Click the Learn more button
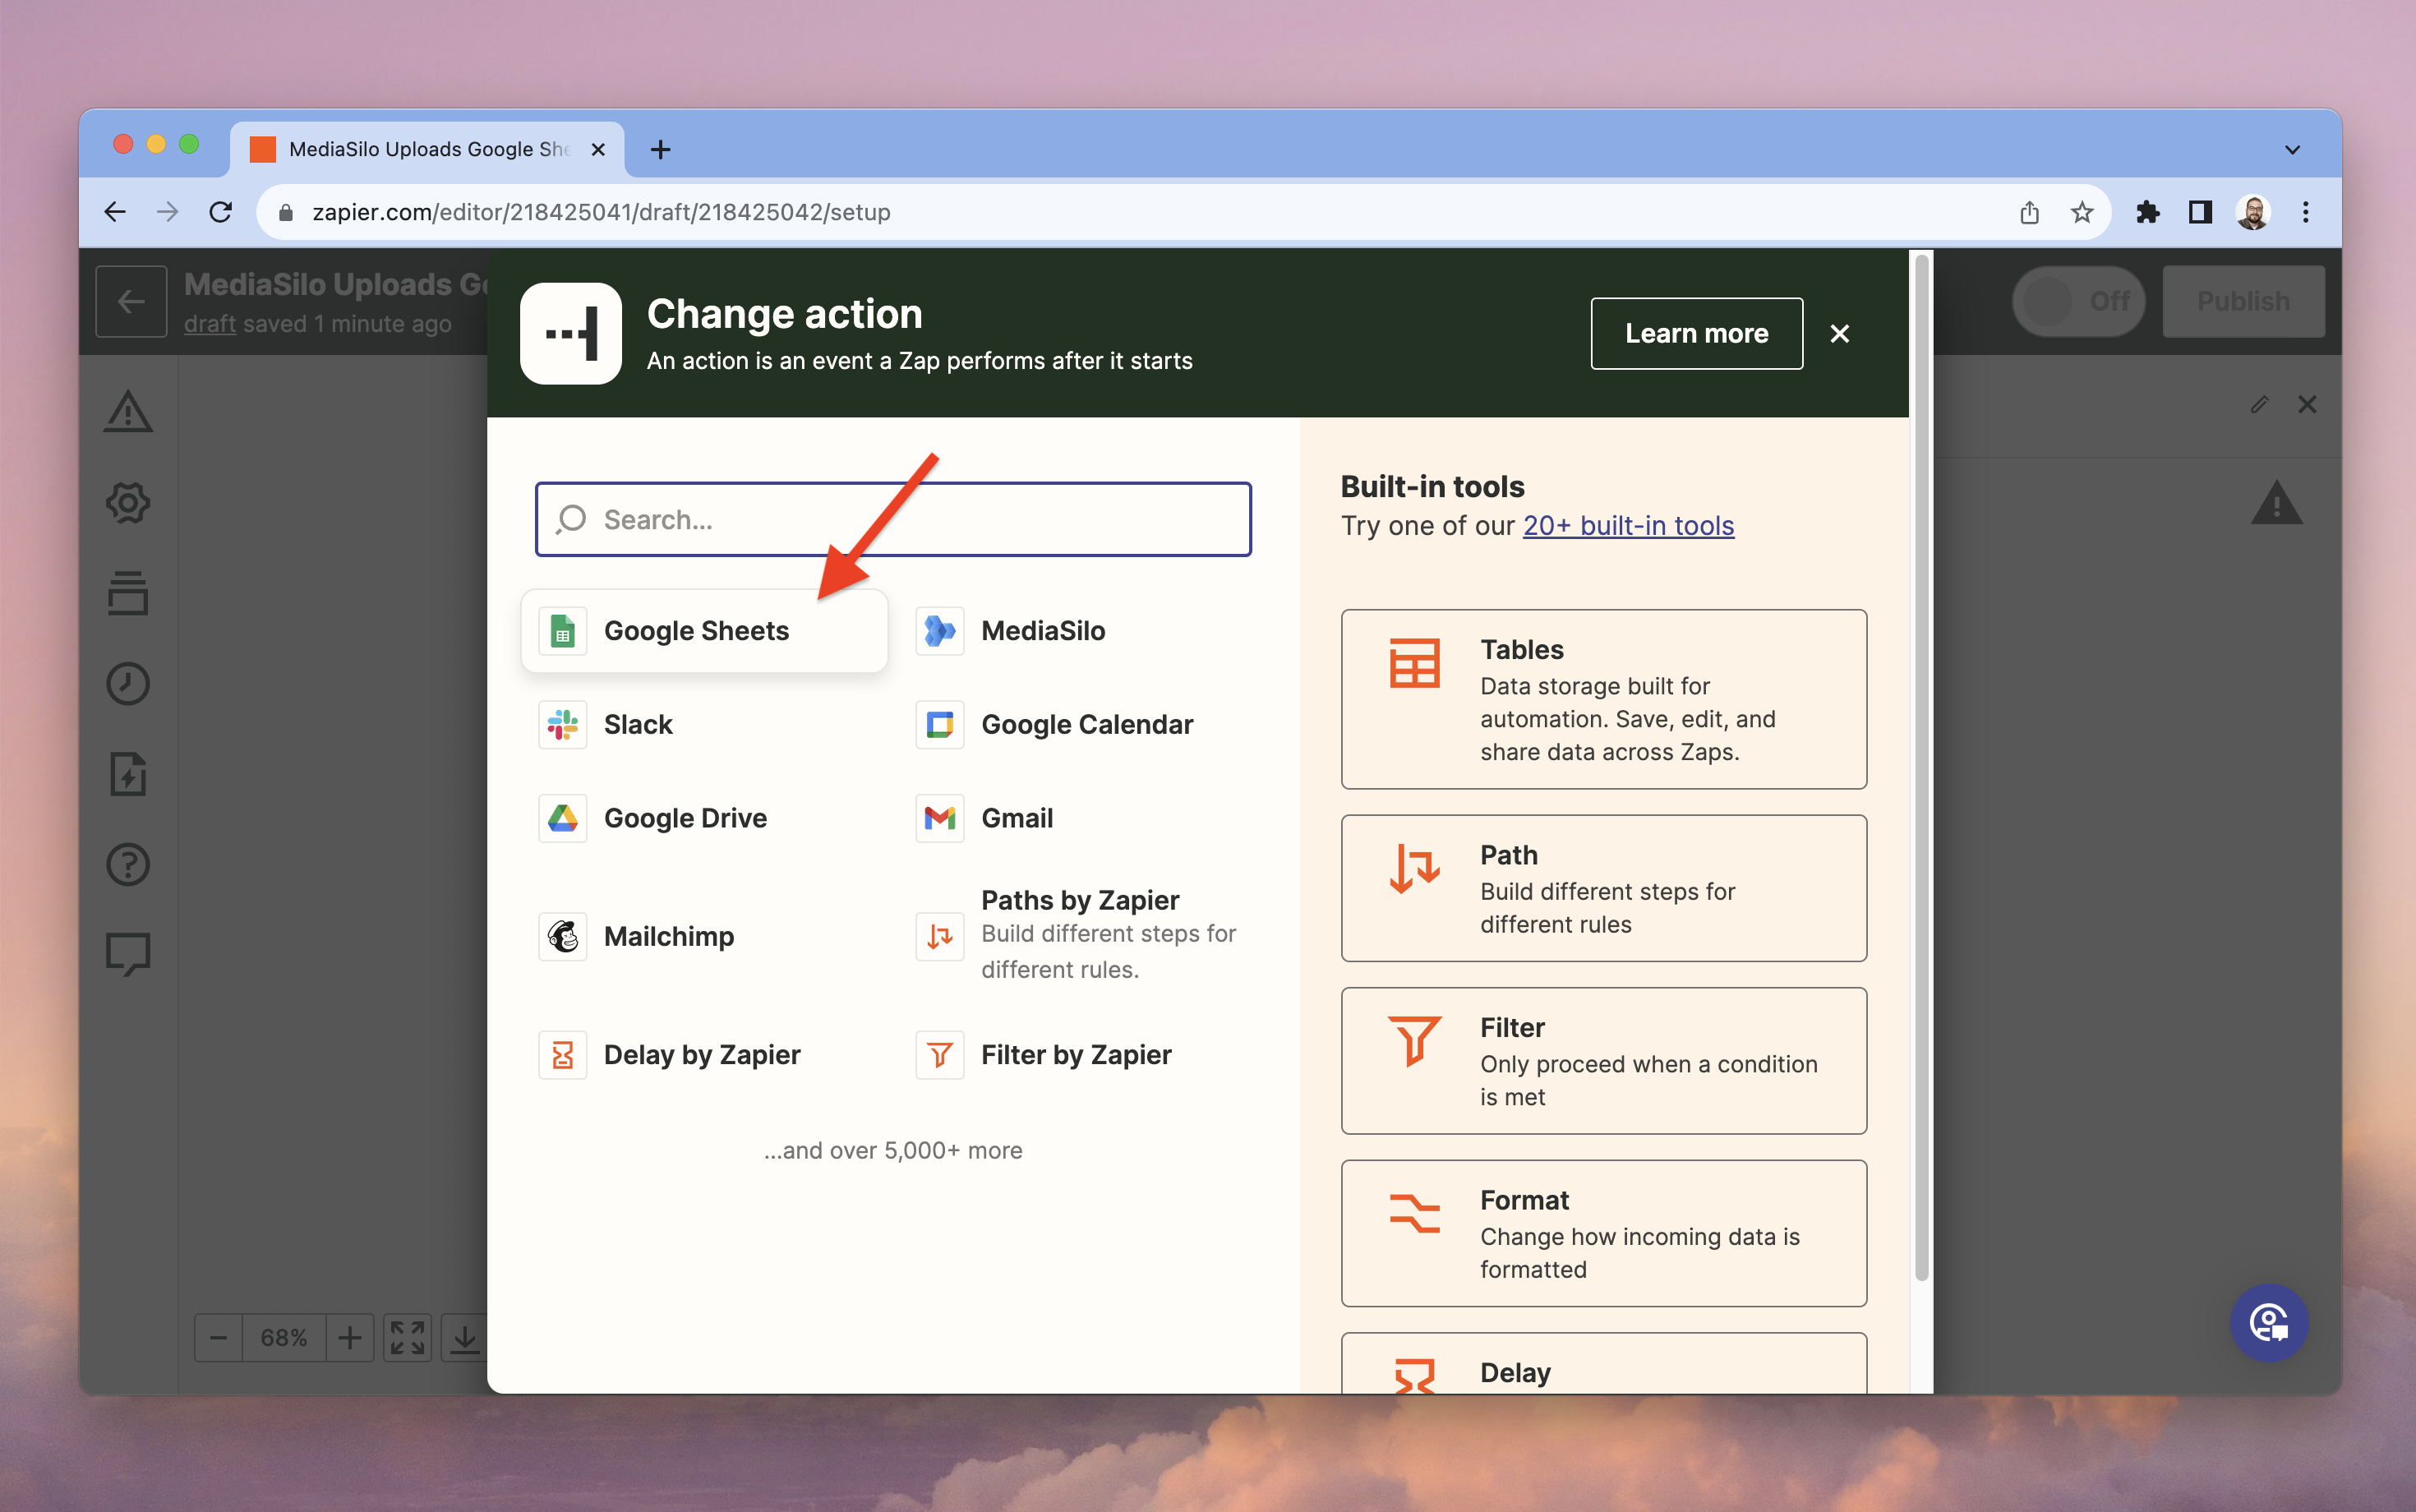Image resolution: width=2416 pixels, height=1512 pixels. pos(1697,333)
